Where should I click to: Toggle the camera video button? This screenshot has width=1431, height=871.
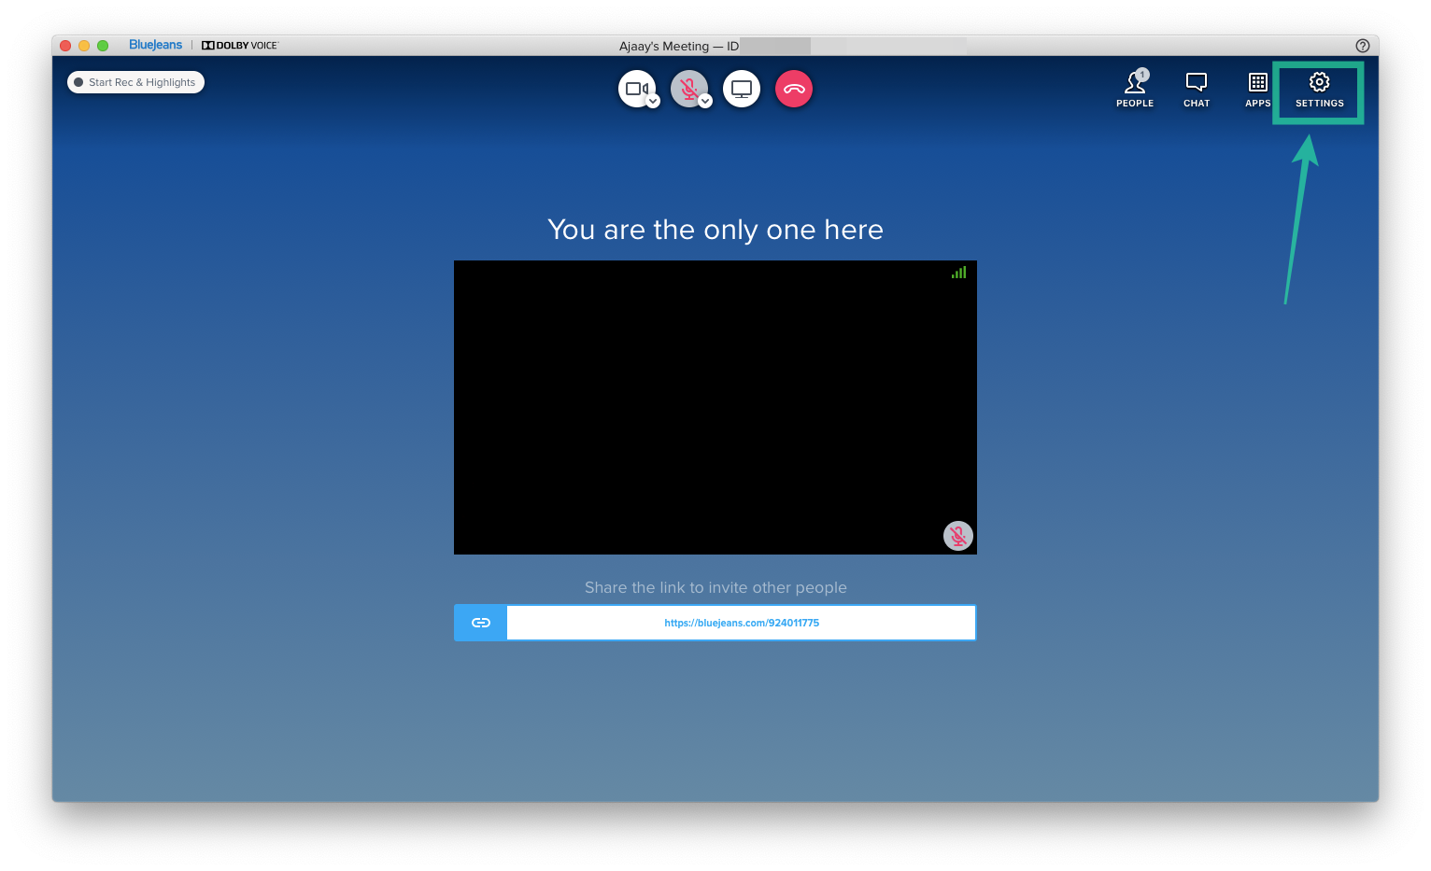pos(636,89)
